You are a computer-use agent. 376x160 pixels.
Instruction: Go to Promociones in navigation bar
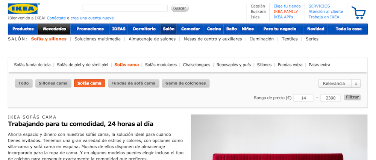[x=90, y=29]
